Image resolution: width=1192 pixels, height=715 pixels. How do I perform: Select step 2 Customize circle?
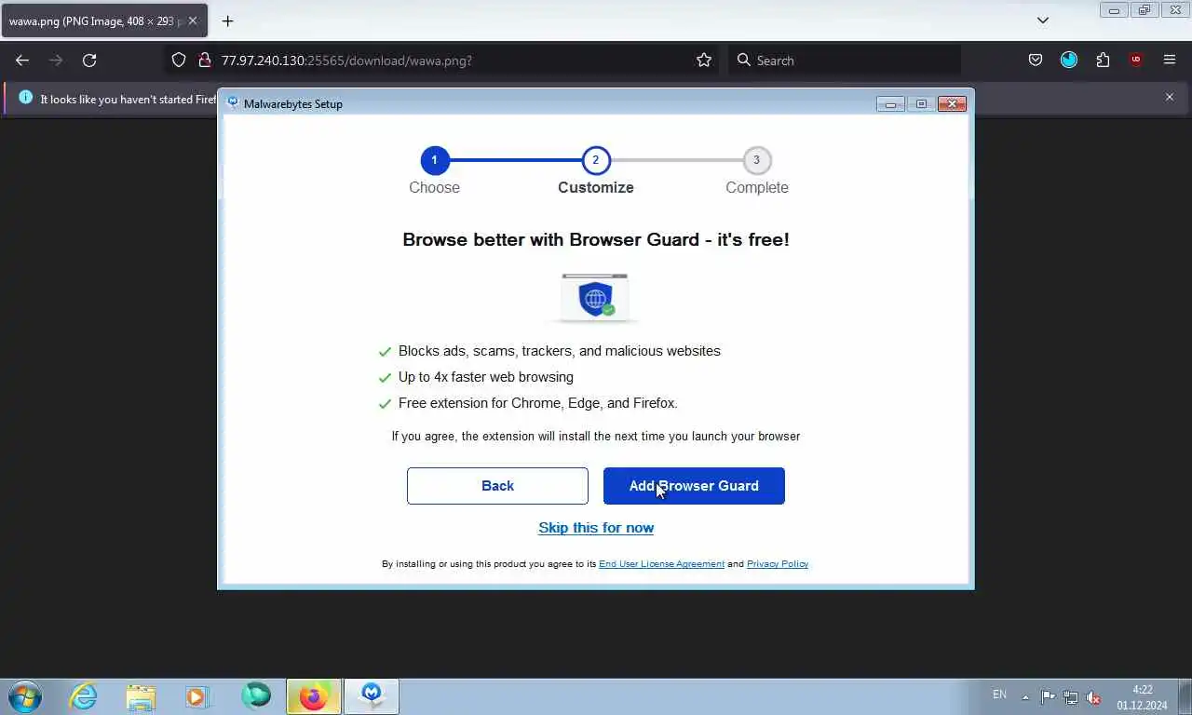click(596, 160)
